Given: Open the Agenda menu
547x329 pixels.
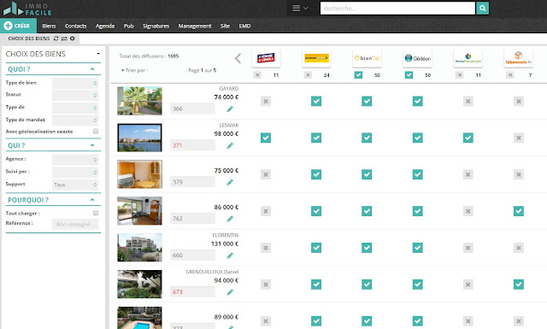Looking at the screenshot, I should coord(105,26).
